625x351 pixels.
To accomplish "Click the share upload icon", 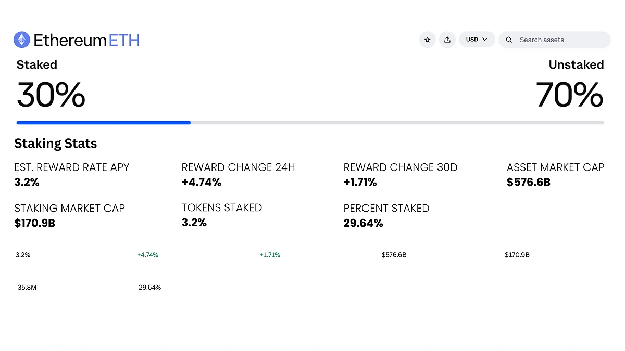I will tap(447, 40).
